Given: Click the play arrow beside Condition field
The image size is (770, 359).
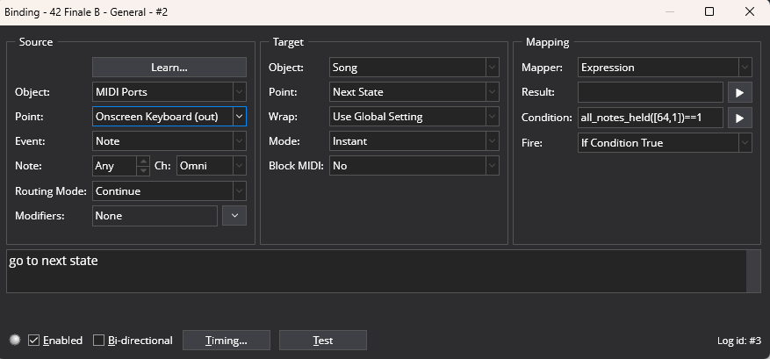Looking at the screenshot, I should (739, 118).
